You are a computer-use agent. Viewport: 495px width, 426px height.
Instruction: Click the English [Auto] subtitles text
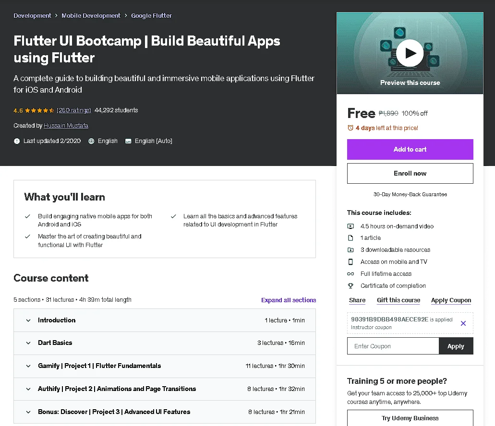tap(154, 141)
